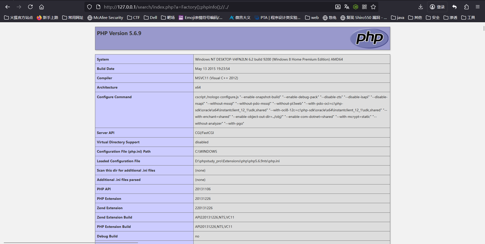Open the McAfee Security bookmark

click(105, 17)
